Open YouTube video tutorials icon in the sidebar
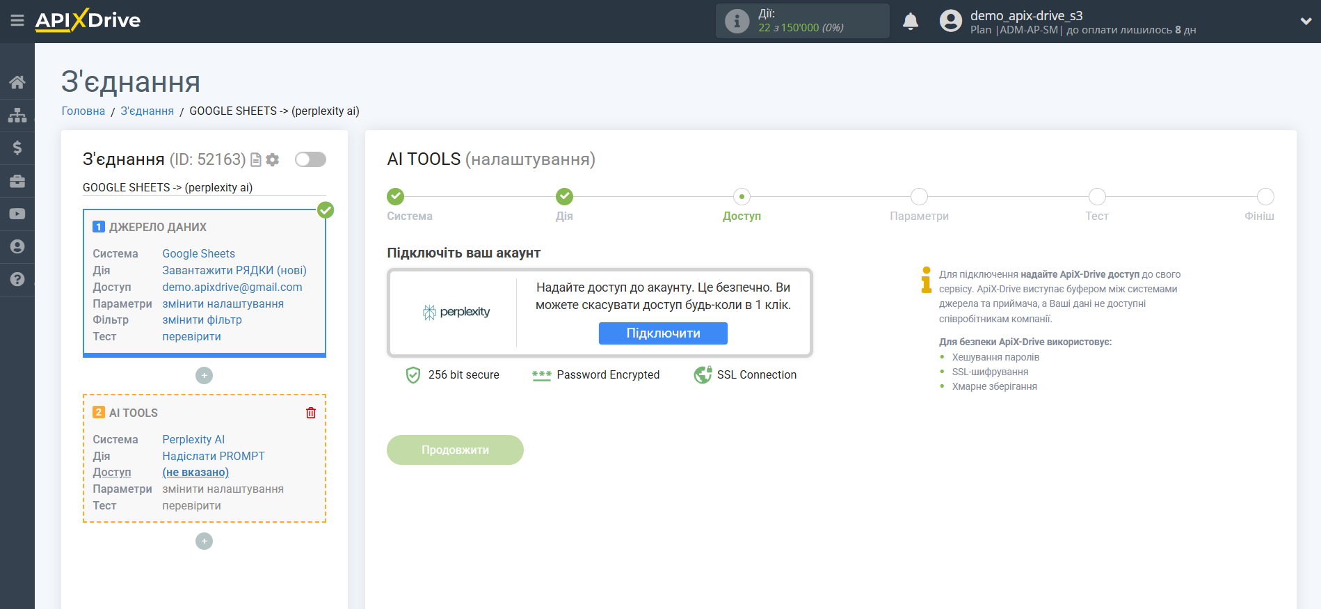 (17, 214)
